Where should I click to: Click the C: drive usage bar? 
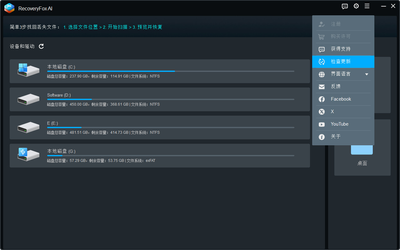coord(170,71)
